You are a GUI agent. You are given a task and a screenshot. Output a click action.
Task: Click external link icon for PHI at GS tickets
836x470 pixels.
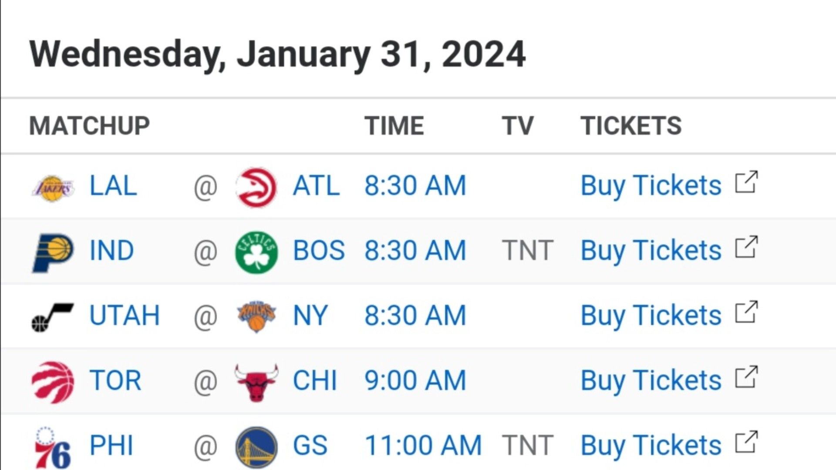pos(746,442)
